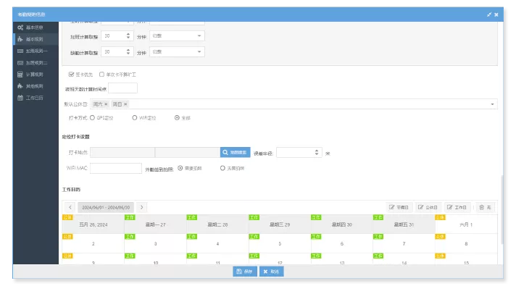Select calendar day 3
This screenshot has width=516, height=286.
(x=155, y=243)
